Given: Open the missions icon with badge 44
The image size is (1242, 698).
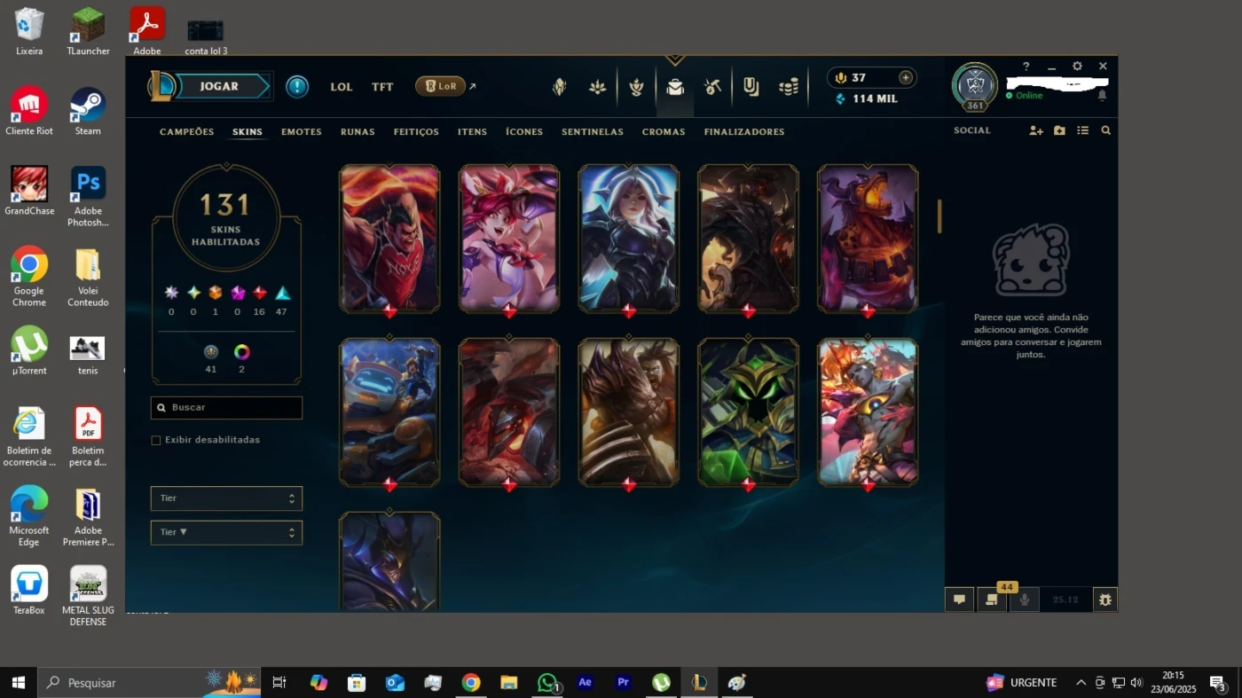Looking at the screenshot, I should [992, 600].
